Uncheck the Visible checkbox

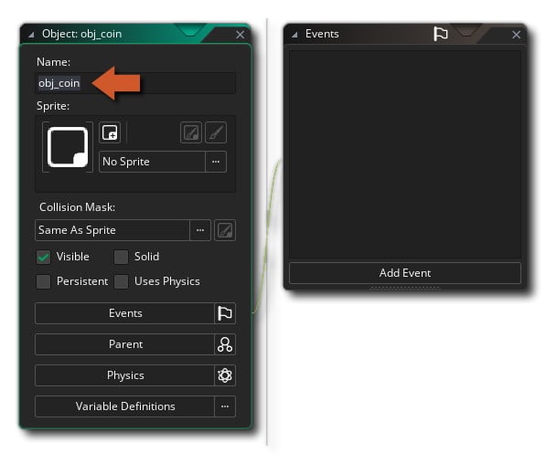(44, 258)
